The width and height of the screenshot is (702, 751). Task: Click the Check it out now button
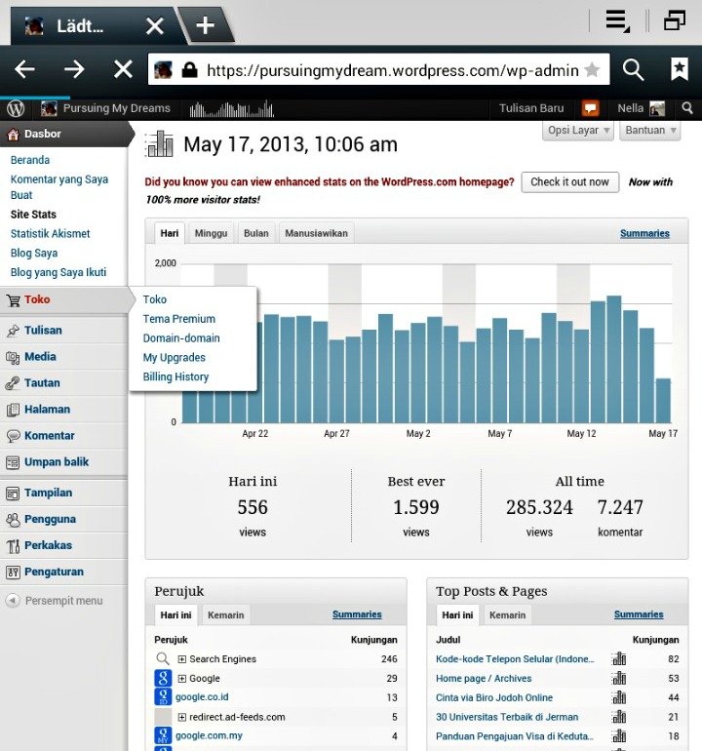569,182
